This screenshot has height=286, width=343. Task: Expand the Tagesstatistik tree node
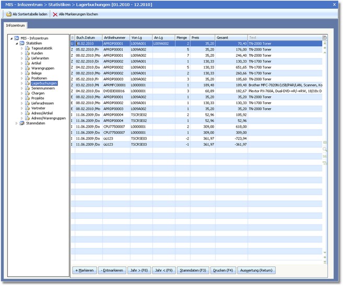pyautogui.click(x=22, y=48)
